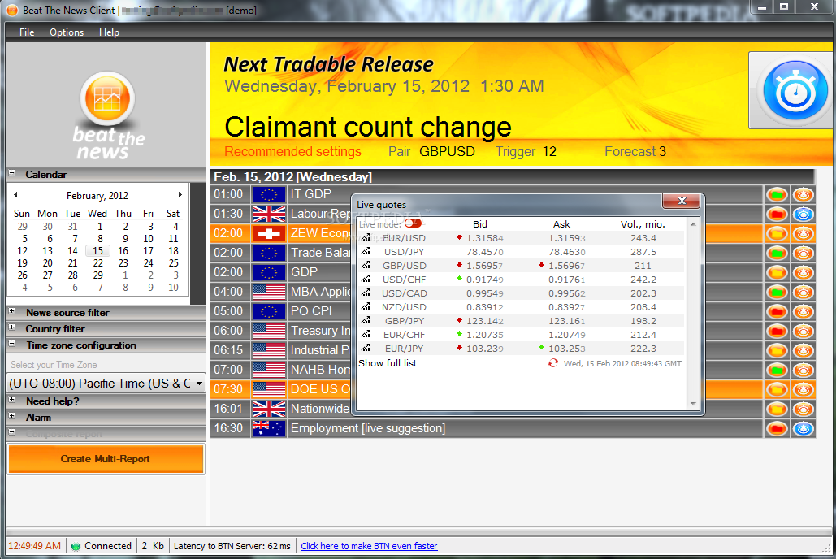The image size is (836, 559).
Task: Open chart icon for USD/CAD quote
Action: [x=366, y=292]
